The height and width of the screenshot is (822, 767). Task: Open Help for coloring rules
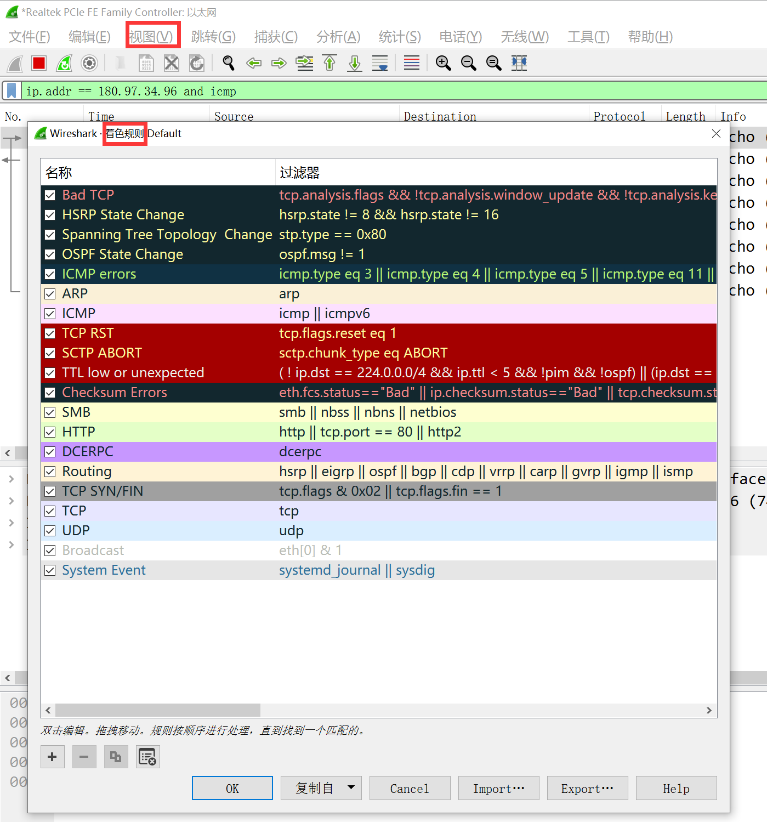(676, 788)
